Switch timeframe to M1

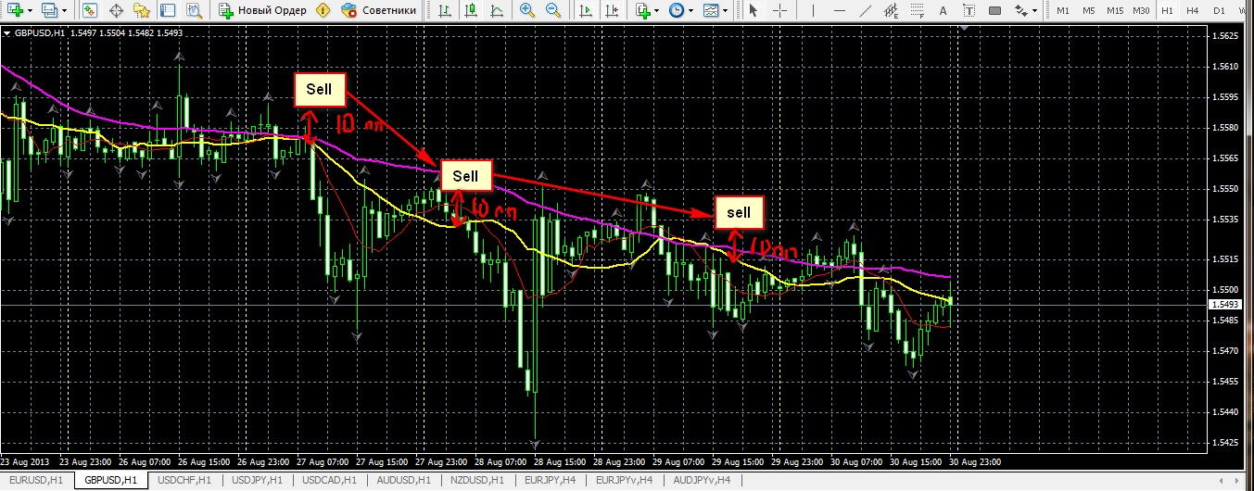(x=1063, y=11)
